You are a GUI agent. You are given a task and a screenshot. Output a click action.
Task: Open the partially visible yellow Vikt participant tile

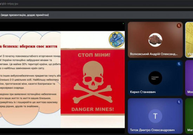point(189,40)
